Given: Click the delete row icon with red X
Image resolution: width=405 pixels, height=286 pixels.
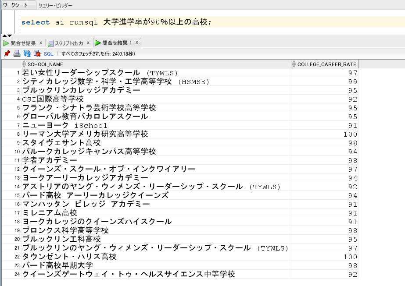Looking at the screenshot, I should tap(37, 53).
